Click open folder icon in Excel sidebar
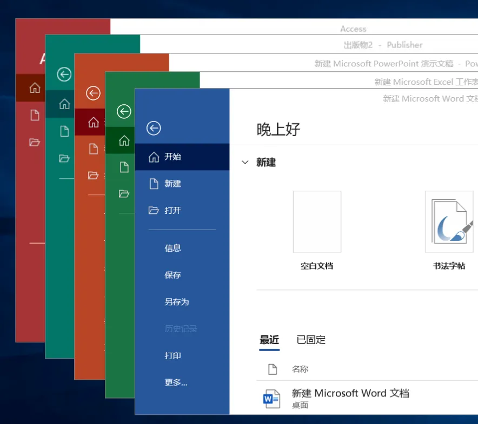 coord(124,194)
